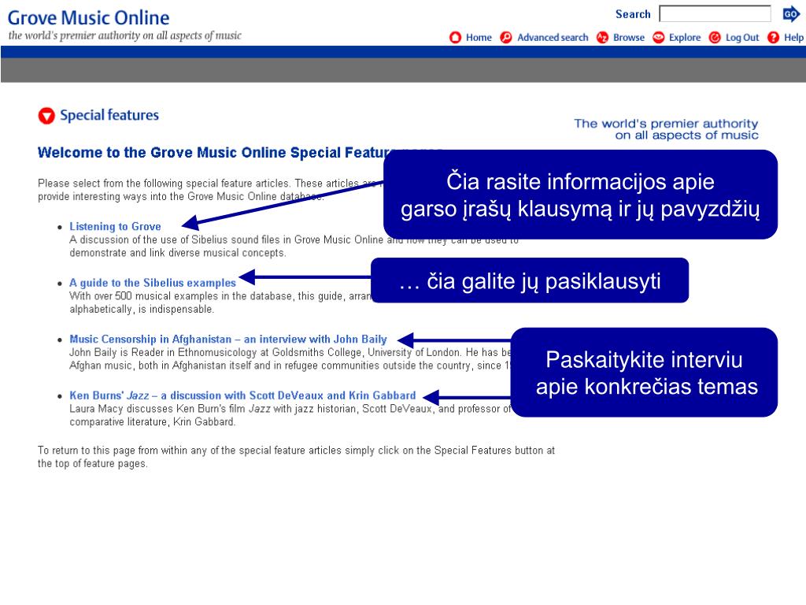
Task: Click the Special features red triangle icon
Action: 46,116
